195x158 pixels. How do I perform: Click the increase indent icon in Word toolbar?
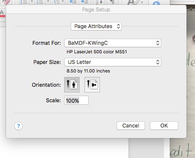(x=84, y=2)
